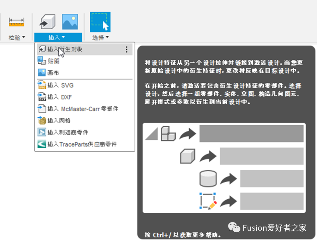Click the Select tool icon
Screen dimensions: 317x242
[100, 22]
